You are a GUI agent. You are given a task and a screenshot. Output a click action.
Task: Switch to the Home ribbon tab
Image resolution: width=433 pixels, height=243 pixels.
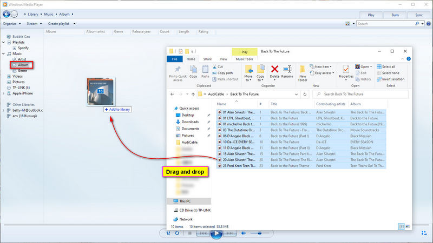coord(191,59)
